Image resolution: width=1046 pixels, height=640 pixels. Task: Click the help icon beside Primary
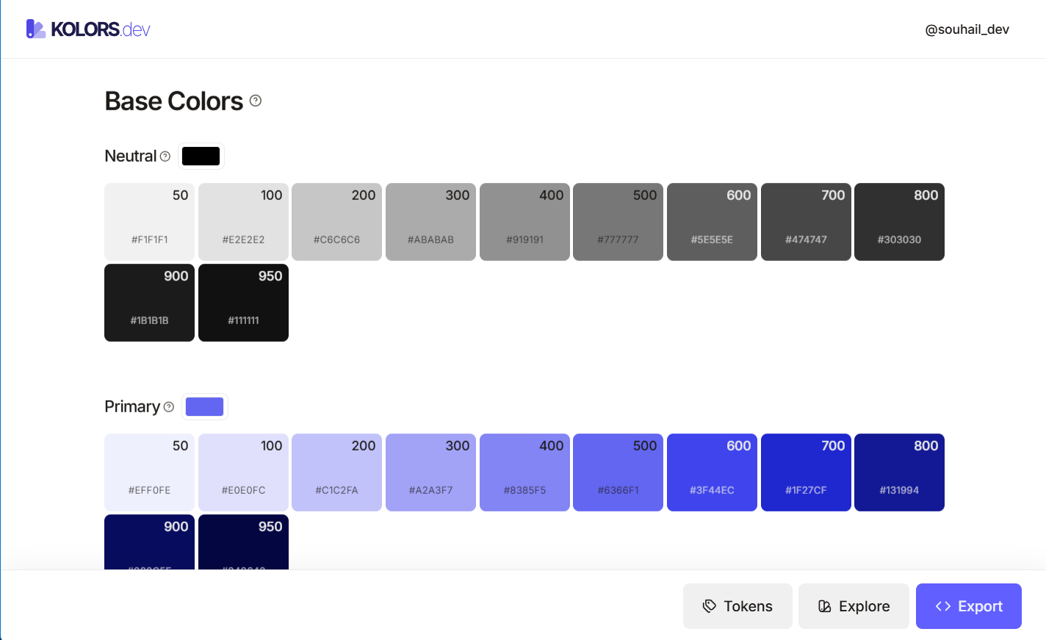[x=169, y=406]
